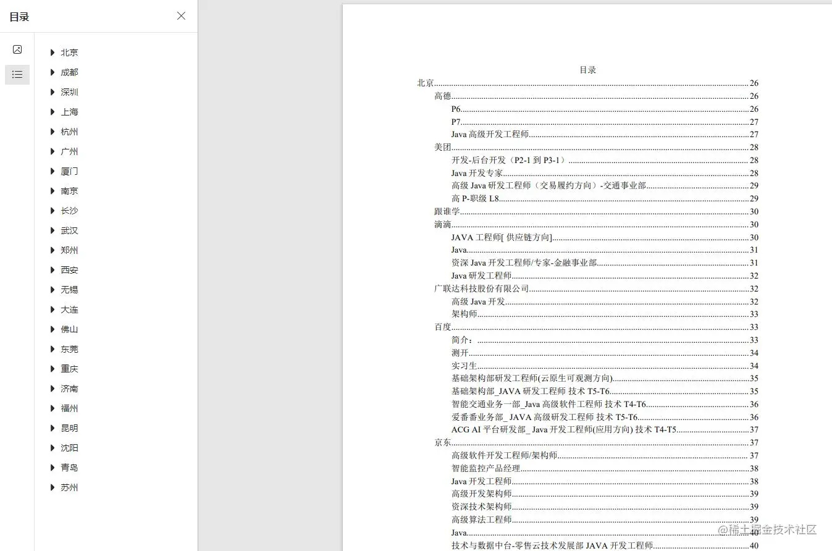This screenshot has width=832, height=551.
Task: Click the 爱番番业务部 JAVA高级研发工程师 entry
Action: (605, 417)
